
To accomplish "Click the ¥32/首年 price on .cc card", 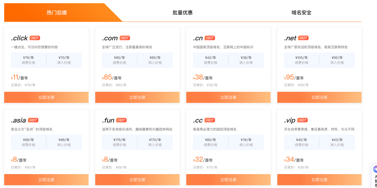I will (x=203, y=160).
